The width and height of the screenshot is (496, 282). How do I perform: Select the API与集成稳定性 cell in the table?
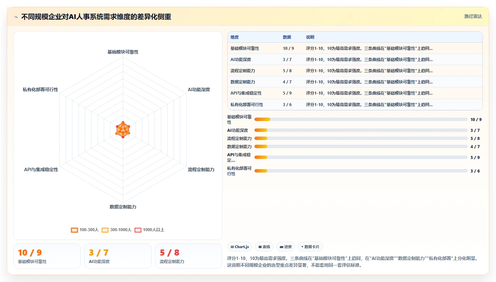point(246,93)
